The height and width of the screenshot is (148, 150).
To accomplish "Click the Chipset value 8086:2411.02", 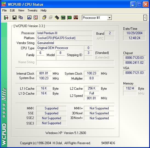I will [x=134, y=63].
